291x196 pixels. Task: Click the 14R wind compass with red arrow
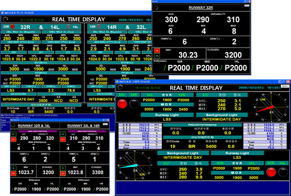(271, 107)
